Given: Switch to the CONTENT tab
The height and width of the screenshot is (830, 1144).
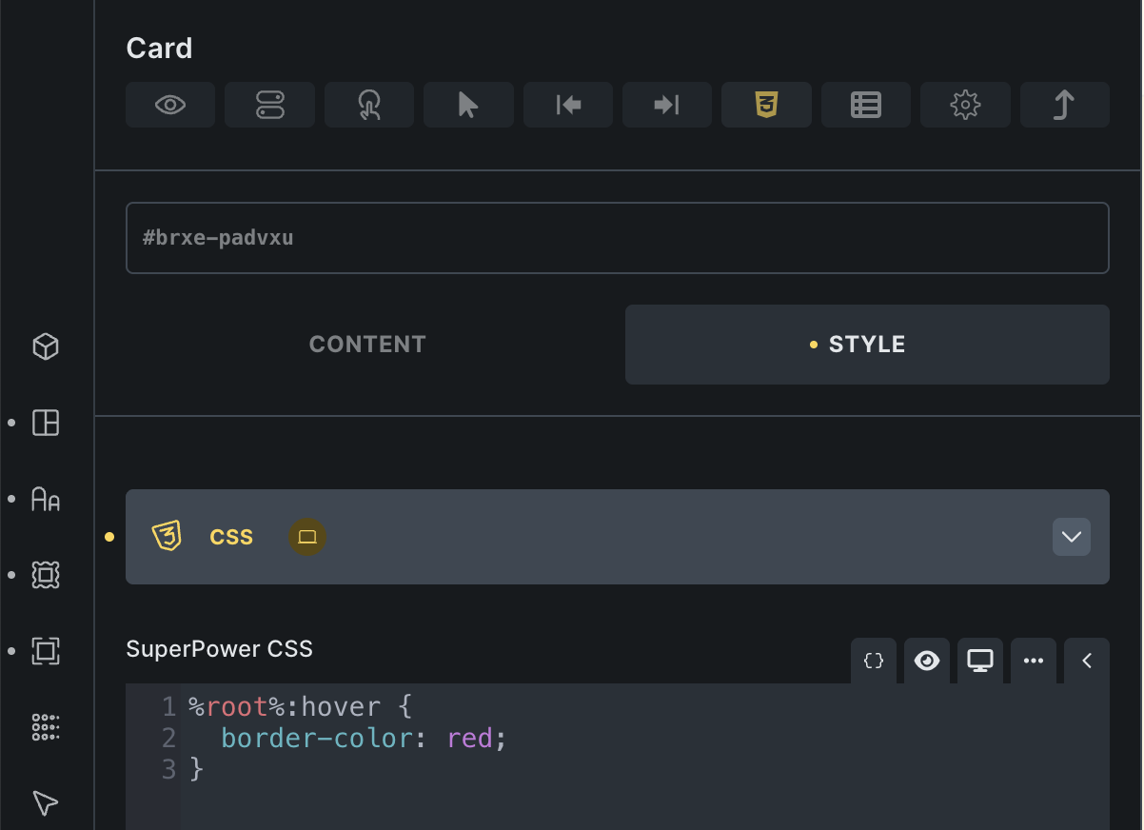Looking at the screenshot, I should (x=367, y=345).
